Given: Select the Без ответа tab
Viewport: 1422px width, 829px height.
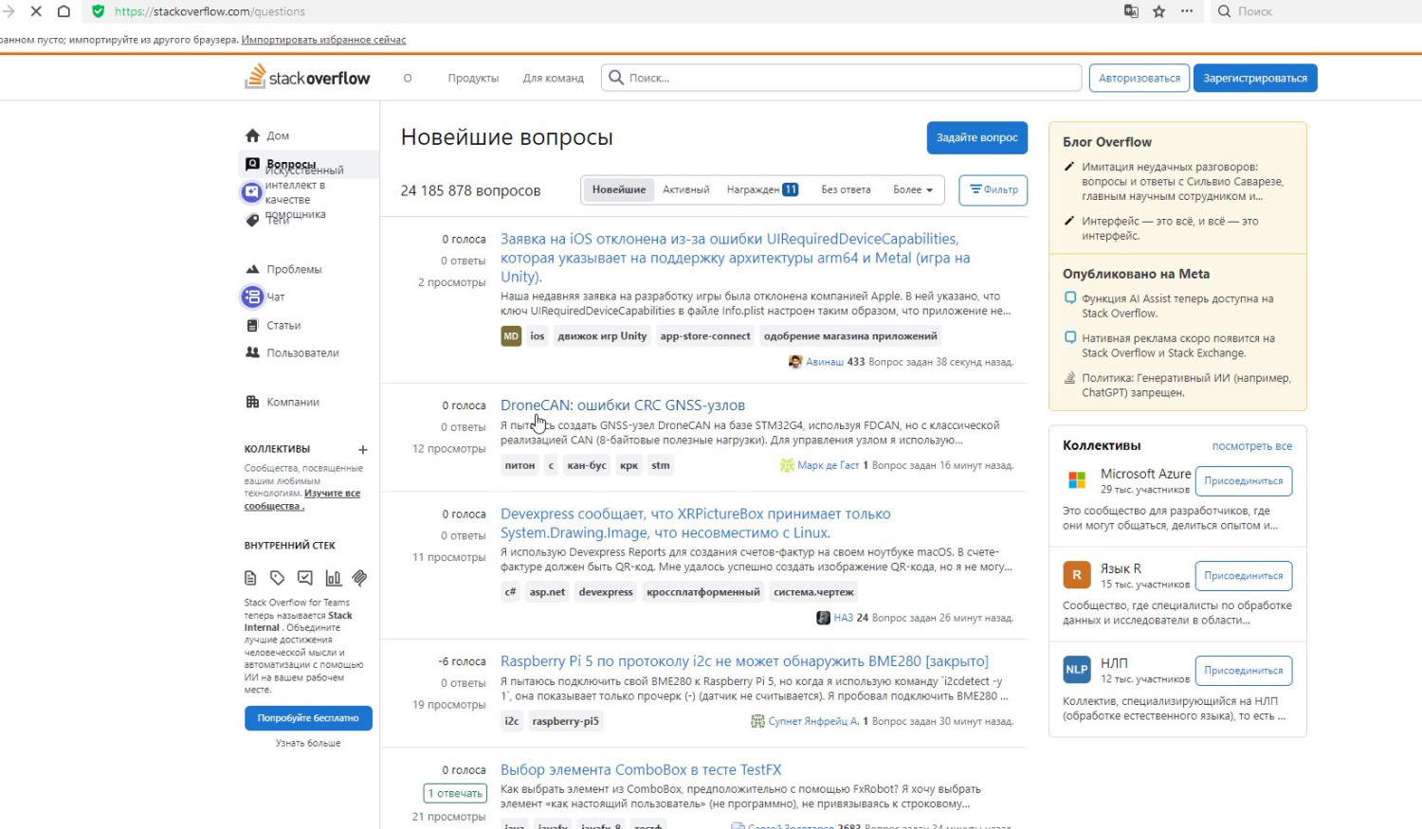Looking at the screenshot, I should [x=846, y=190].
